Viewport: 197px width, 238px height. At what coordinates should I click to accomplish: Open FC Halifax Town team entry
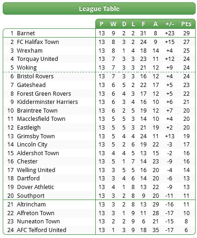38,42
